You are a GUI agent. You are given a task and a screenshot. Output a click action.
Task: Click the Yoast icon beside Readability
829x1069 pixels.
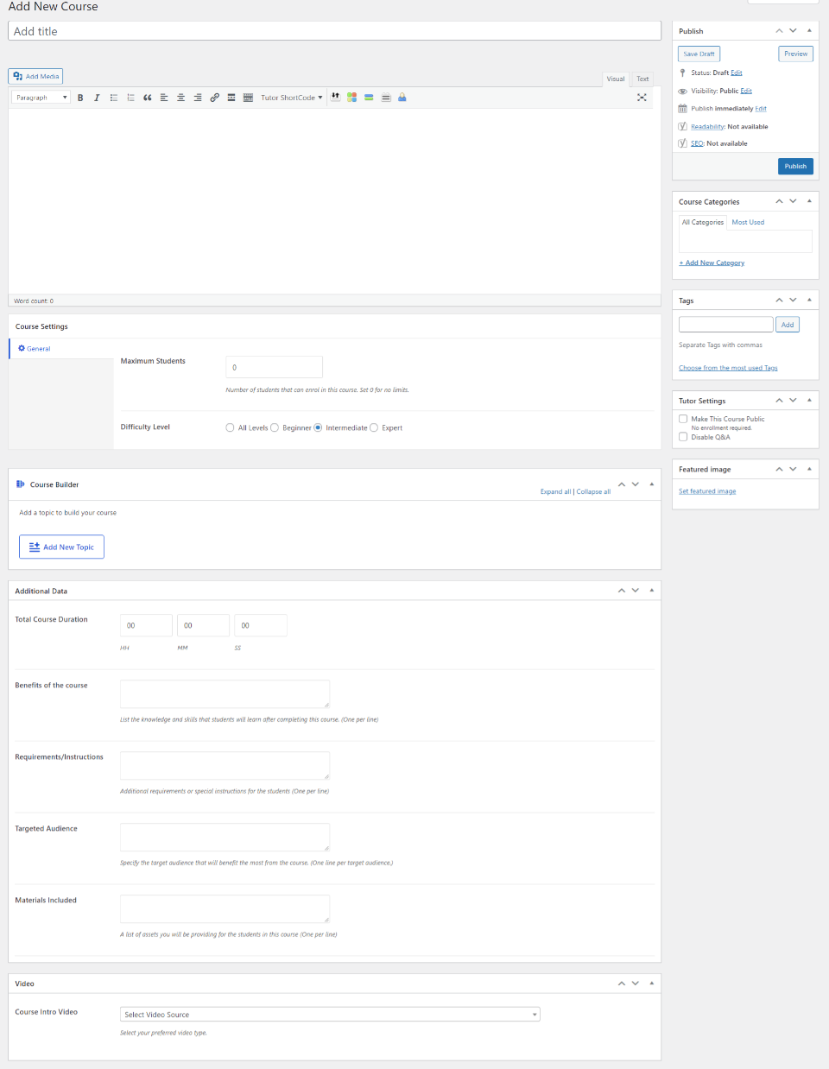pos(683,126)
